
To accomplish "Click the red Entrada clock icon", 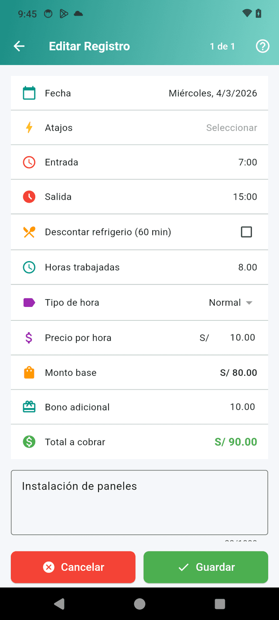I will pyautogui.click(x=29, y=162).
